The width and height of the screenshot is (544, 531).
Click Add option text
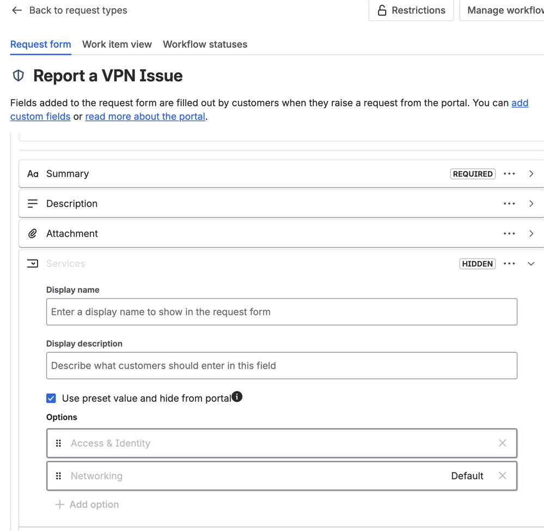94,504
